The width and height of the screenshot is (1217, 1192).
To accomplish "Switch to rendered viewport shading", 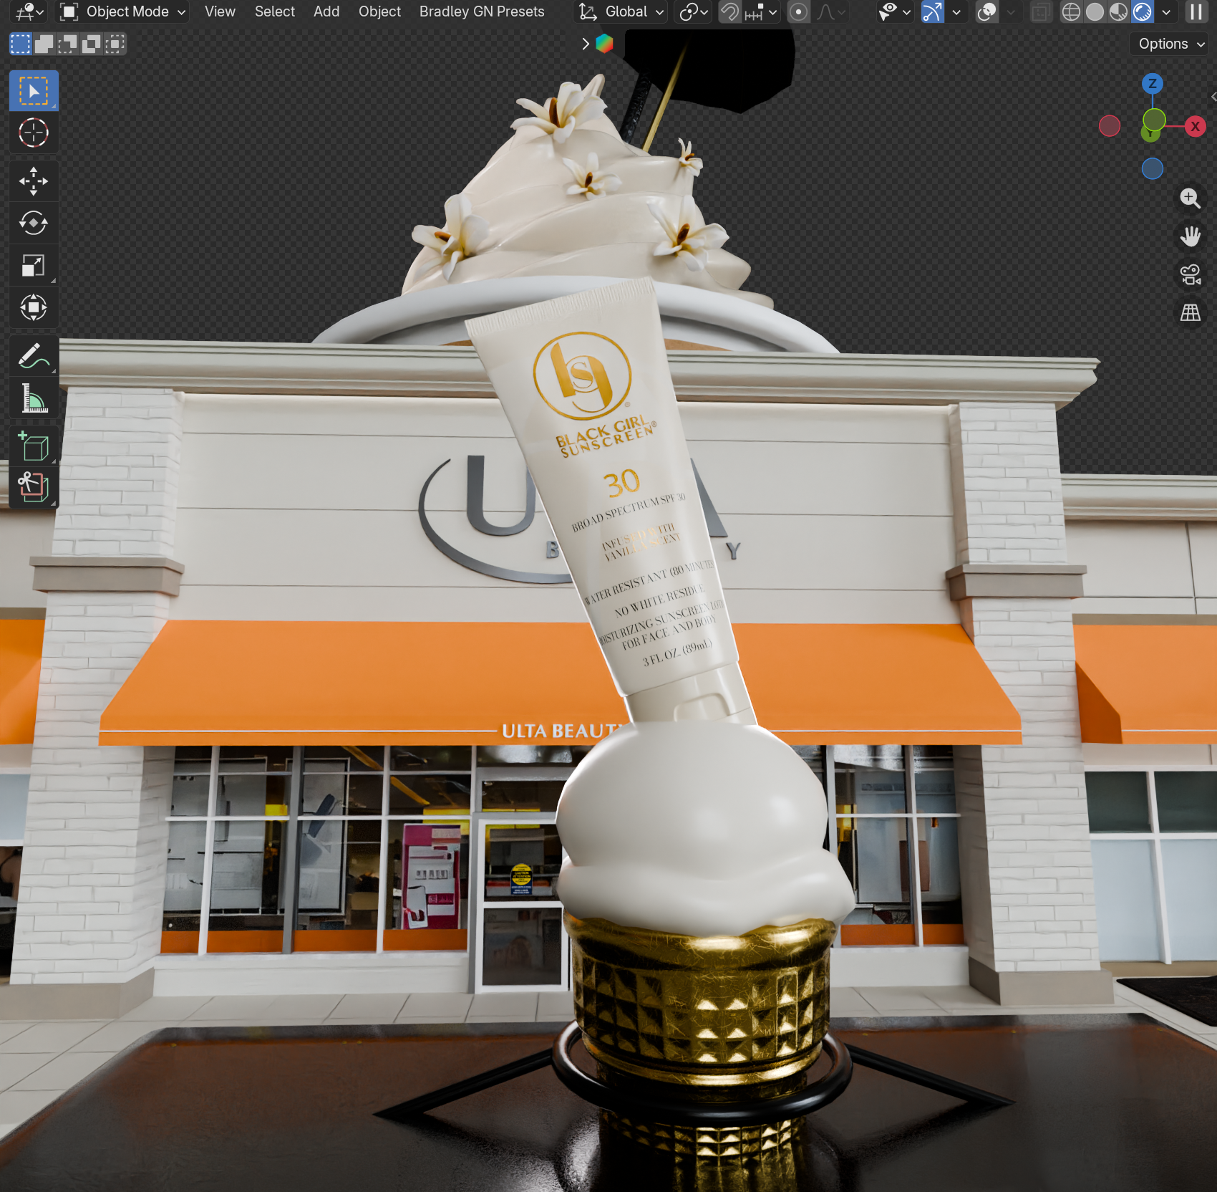I will 1143,11.
